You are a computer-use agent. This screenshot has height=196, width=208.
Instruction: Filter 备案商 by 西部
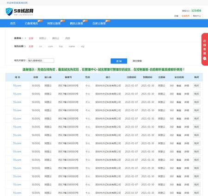coord(67,38)
